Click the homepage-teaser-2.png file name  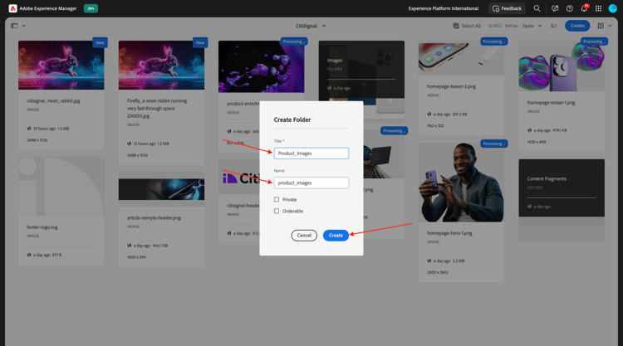451,86
